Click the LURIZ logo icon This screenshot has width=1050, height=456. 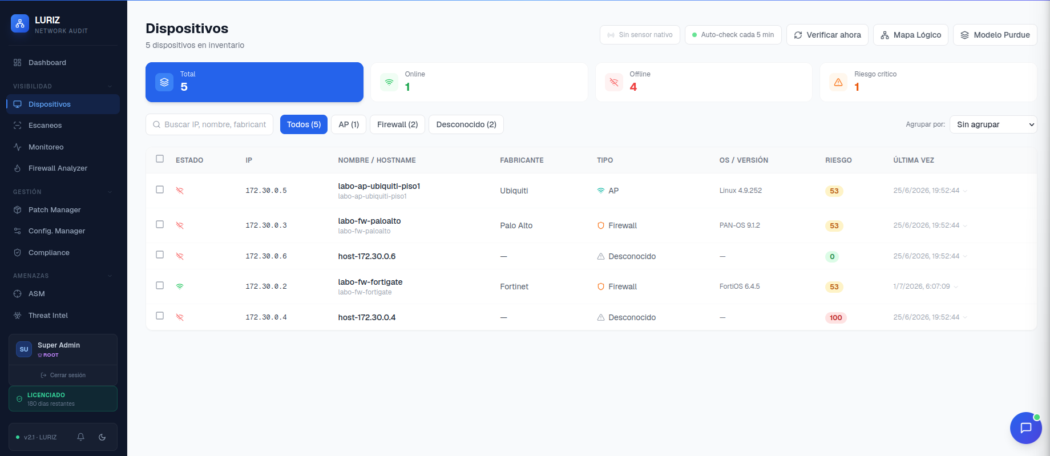(x=20, y=23)
